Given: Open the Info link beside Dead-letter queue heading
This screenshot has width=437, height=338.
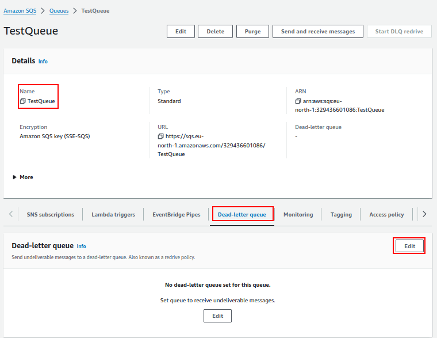Looking at the screenshot, I should [82, 246].
